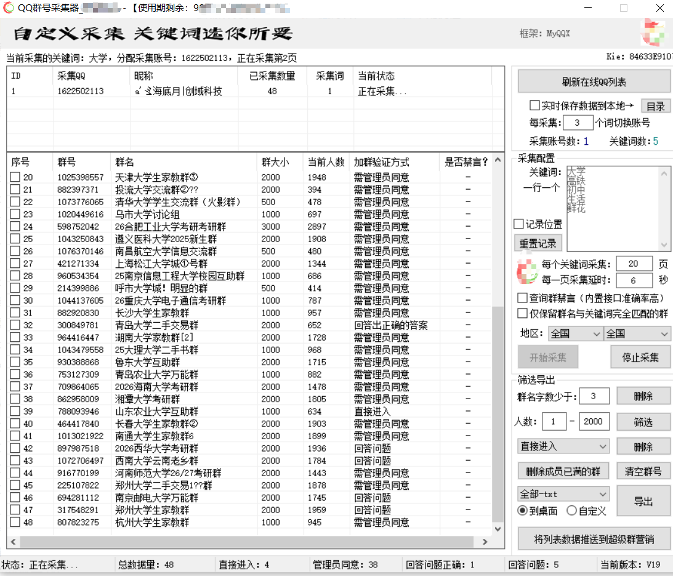673x576 pixels.
Task: Click the 导出 button
Action: pos(643,501)
